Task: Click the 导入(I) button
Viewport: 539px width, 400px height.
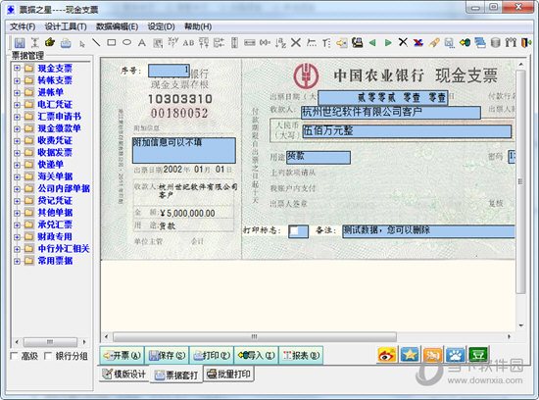Action: (257, 355)
